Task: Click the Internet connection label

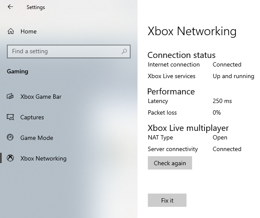Action: pyautogui.click(x=174, y=64)
